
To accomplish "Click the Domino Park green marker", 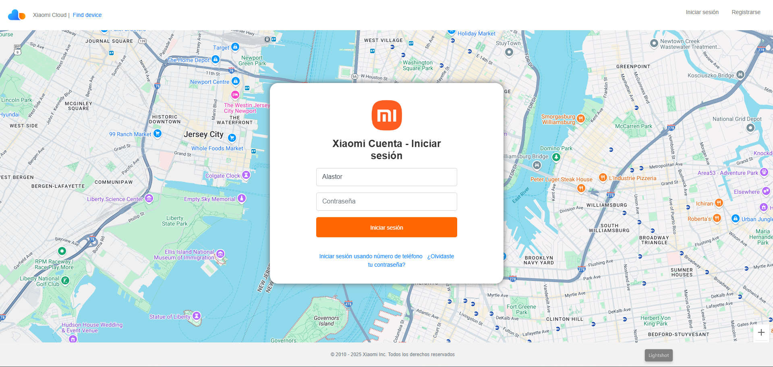I will (556, 157).
